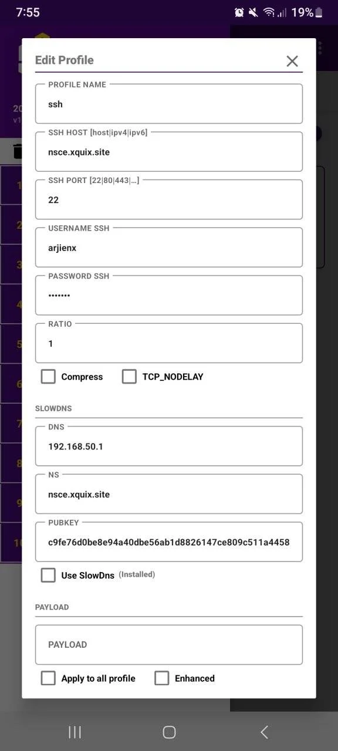Image resolution: width=338 pixels, height=751 pixels.
Task: Tap the battery indicator in status bar
Action: 319,12
